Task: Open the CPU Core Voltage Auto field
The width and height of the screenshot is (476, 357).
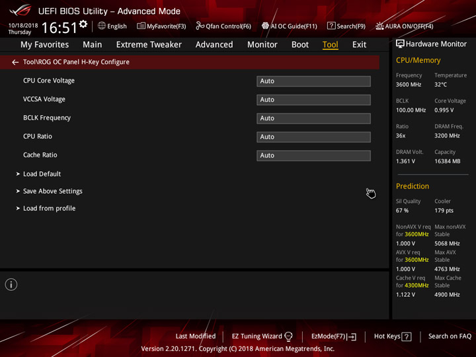Action: pos(313,81)
